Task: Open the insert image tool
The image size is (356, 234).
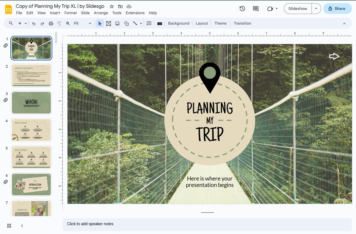Action: (x=117, y=23)
